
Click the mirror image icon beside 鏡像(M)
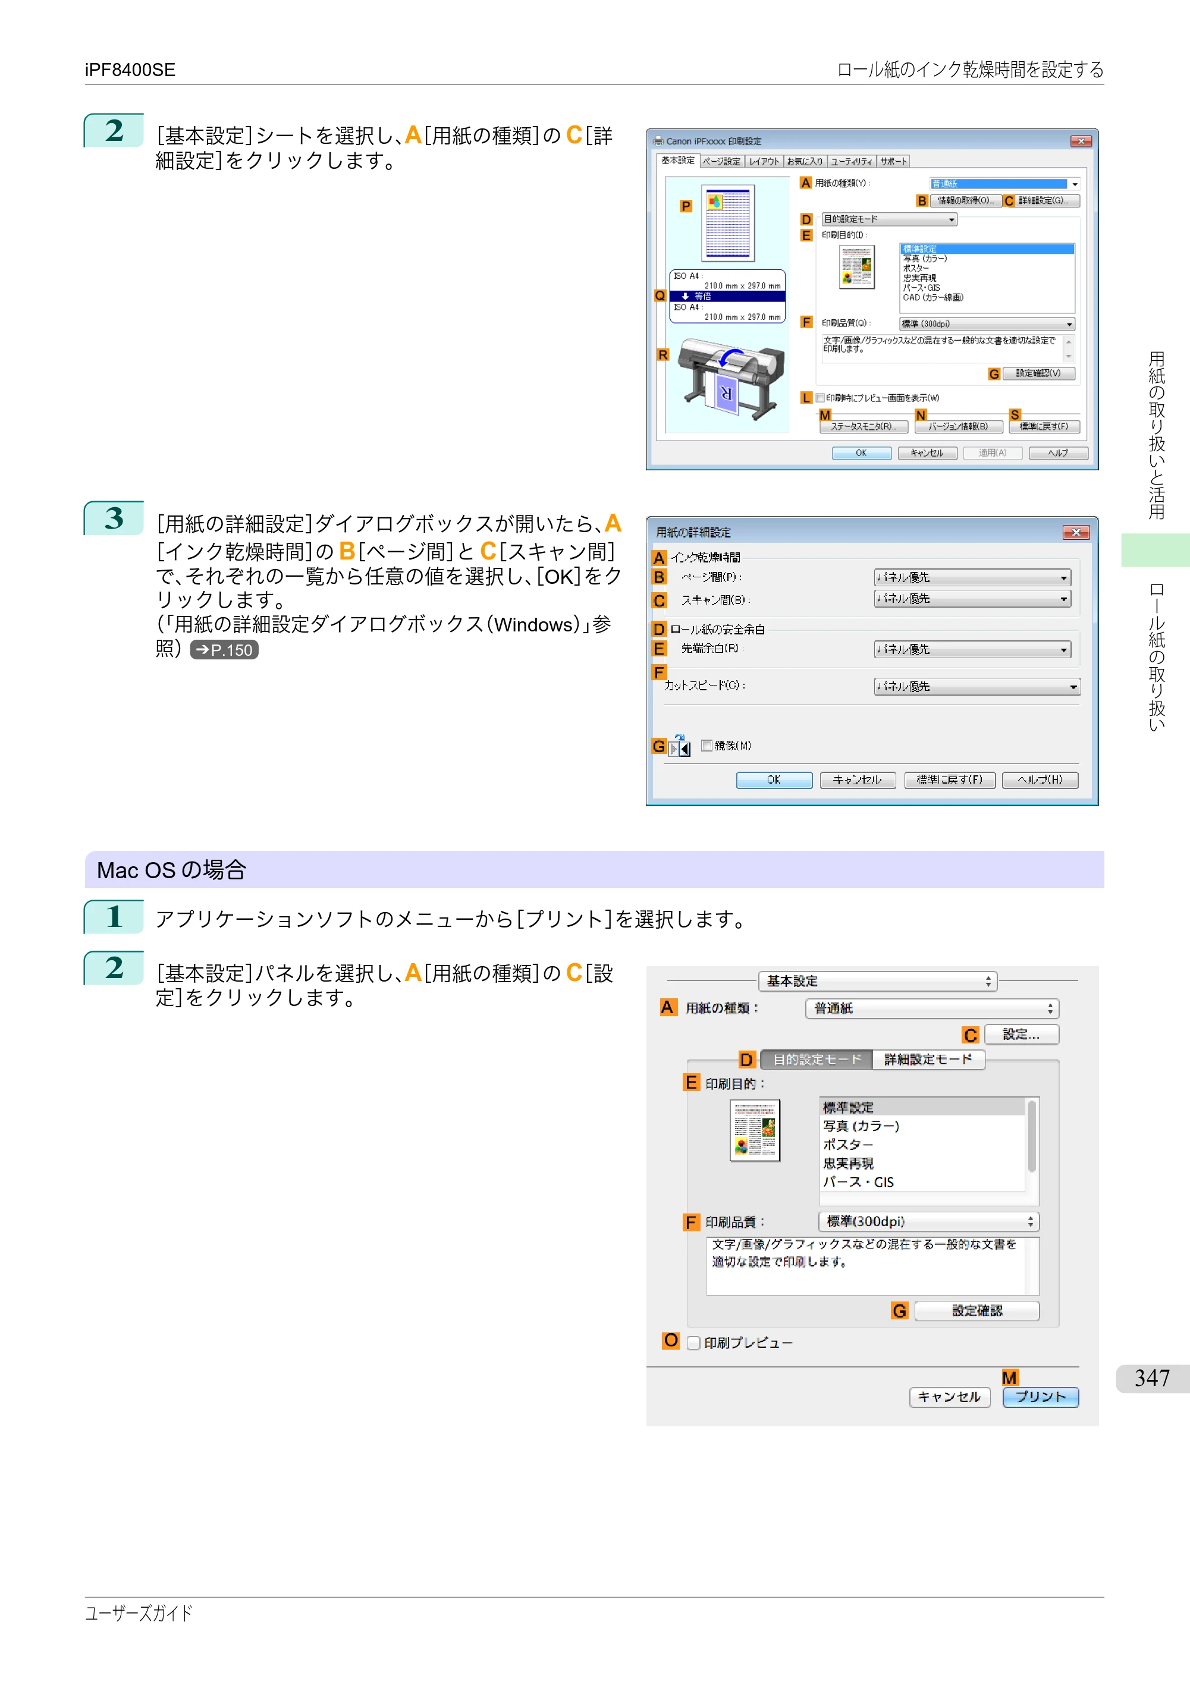coord(679,746)
